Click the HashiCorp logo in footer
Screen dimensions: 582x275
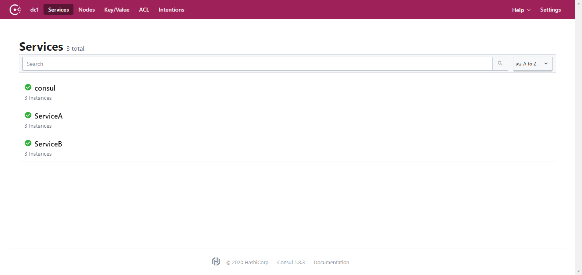216,262
